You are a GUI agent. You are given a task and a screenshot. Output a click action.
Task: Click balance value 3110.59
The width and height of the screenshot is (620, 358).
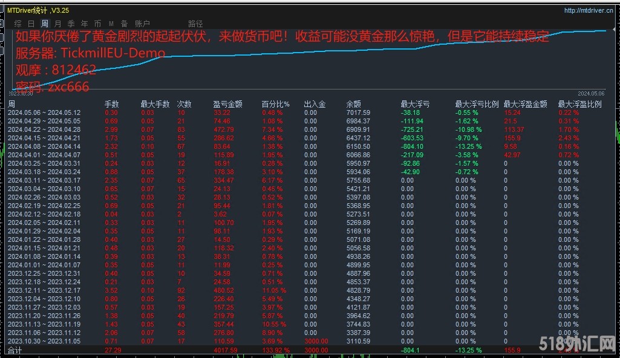pyautogui.click(x=358, y=341)
